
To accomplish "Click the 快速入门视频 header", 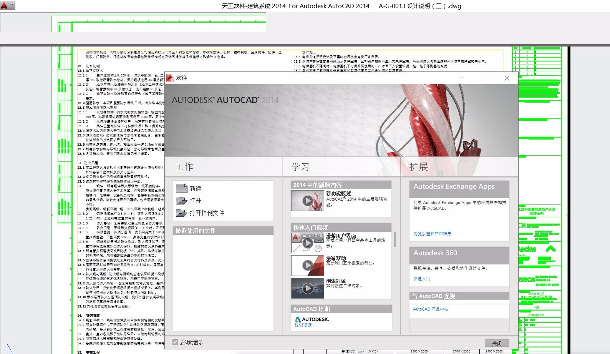I will coord(341,228).
